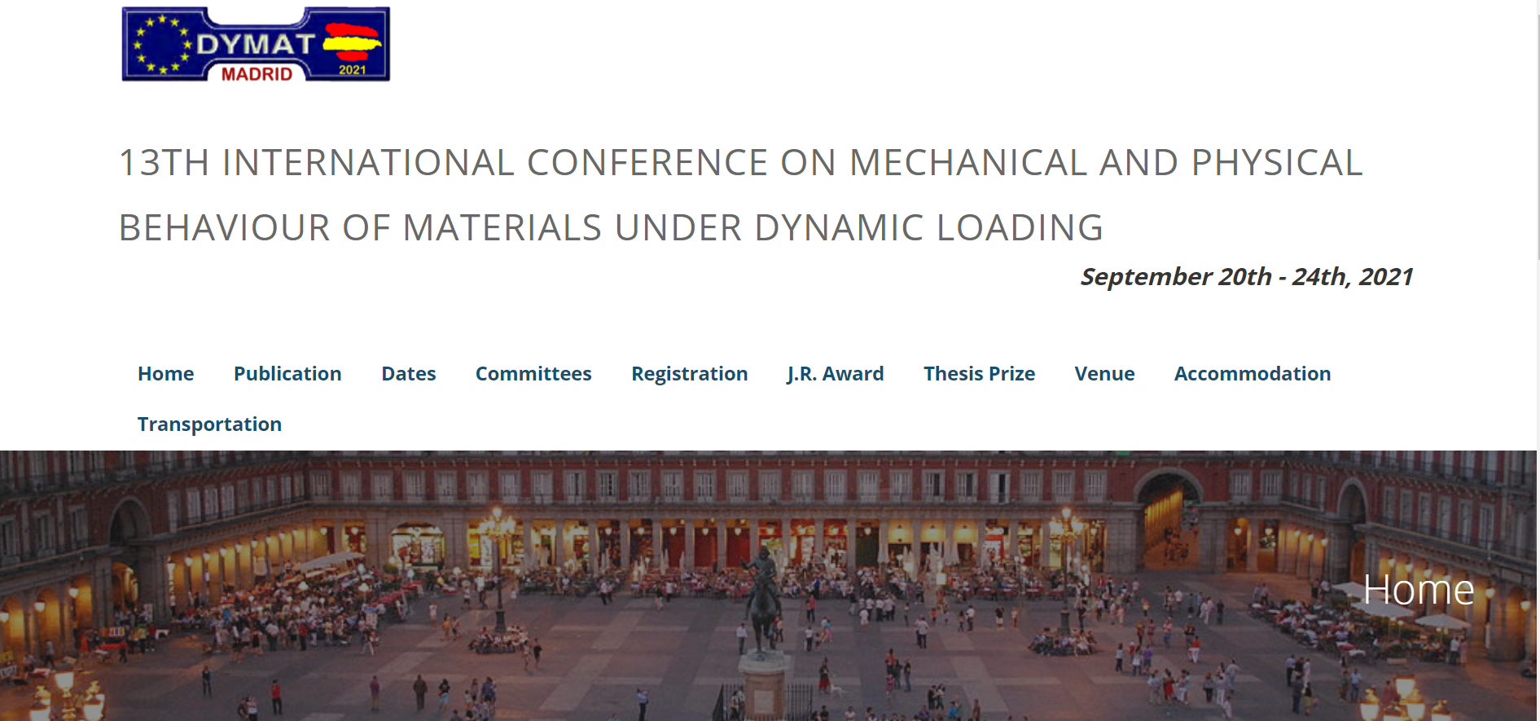This screenshot has width=1540, height=721.
Task: Open the Transportation menu item
Action: (209, 424)
